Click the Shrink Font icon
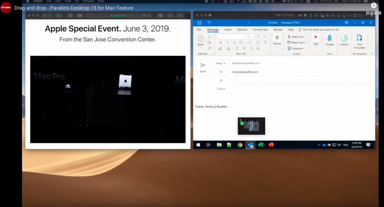Screen dimensions: 384x207 [265, 37]
